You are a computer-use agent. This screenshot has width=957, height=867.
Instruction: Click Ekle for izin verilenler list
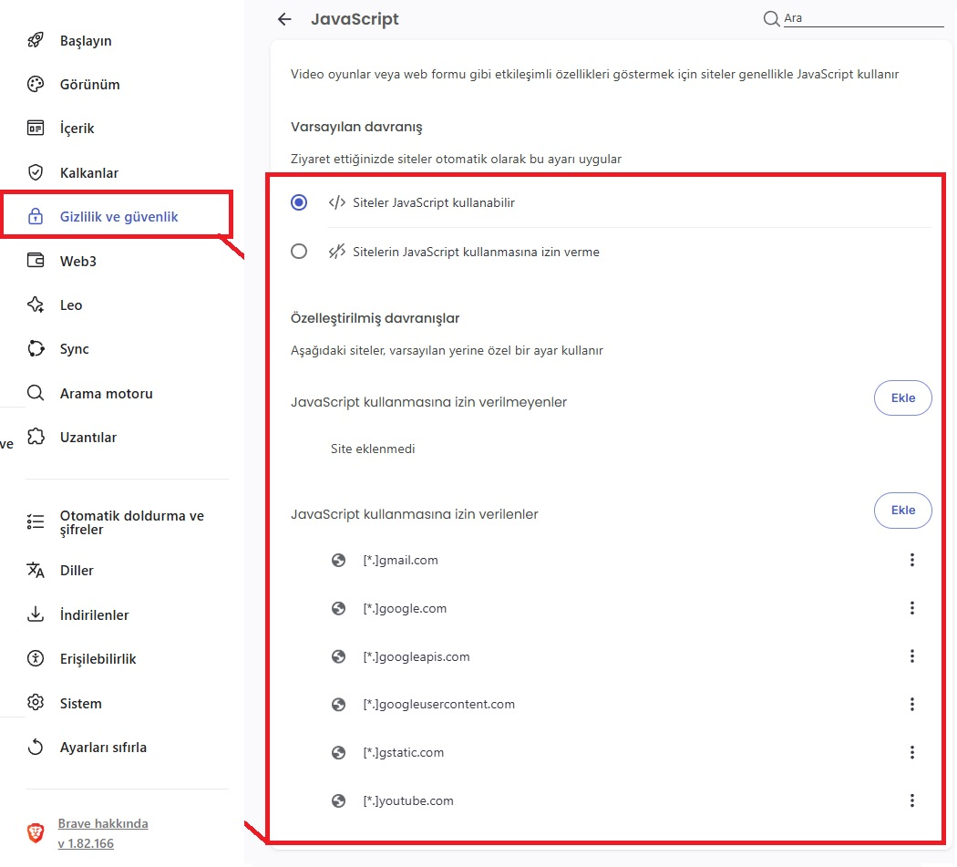[x=902, y=510]
